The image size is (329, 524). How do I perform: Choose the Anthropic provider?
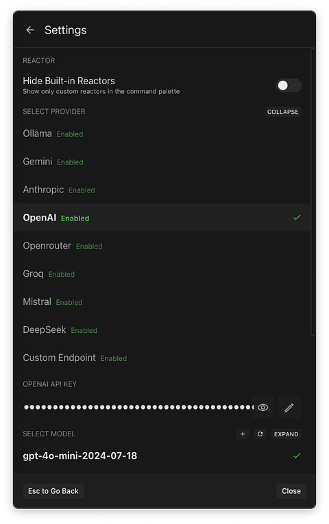click(162, 190)
